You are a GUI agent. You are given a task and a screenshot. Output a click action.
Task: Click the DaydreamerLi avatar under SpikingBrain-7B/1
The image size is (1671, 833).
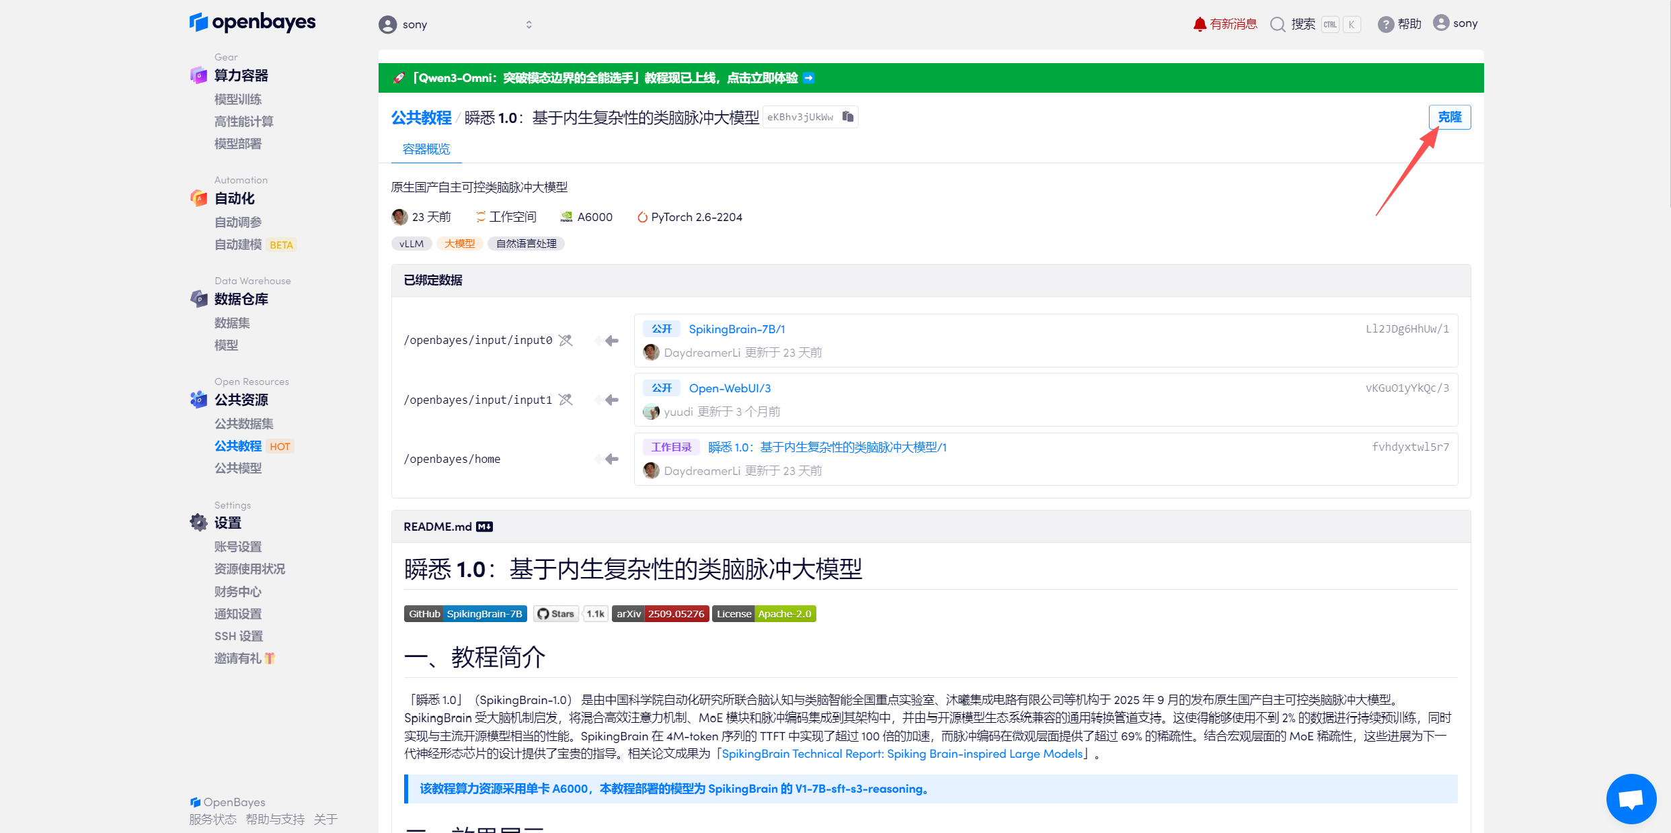651,353
